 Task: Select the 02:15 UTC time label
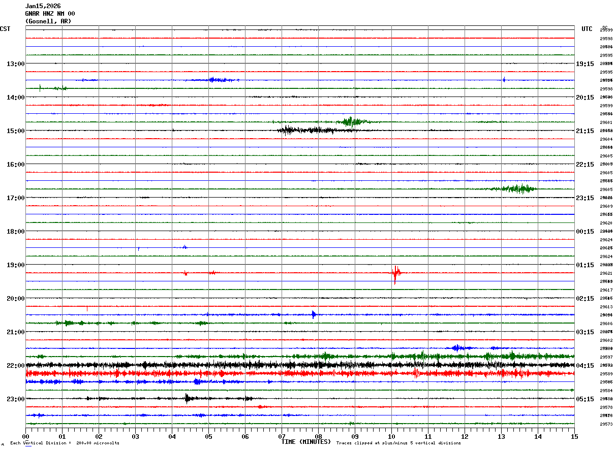click(585, 298)
